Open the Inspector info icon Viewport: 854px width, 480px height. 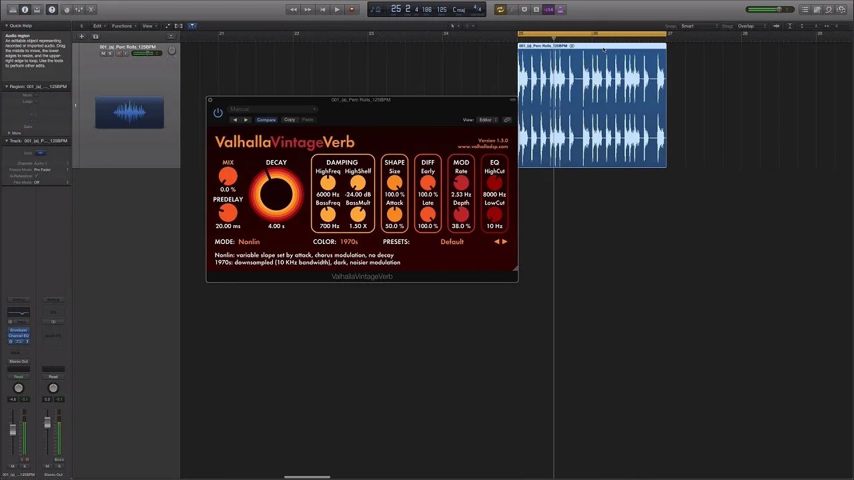(x=25, y=9)
